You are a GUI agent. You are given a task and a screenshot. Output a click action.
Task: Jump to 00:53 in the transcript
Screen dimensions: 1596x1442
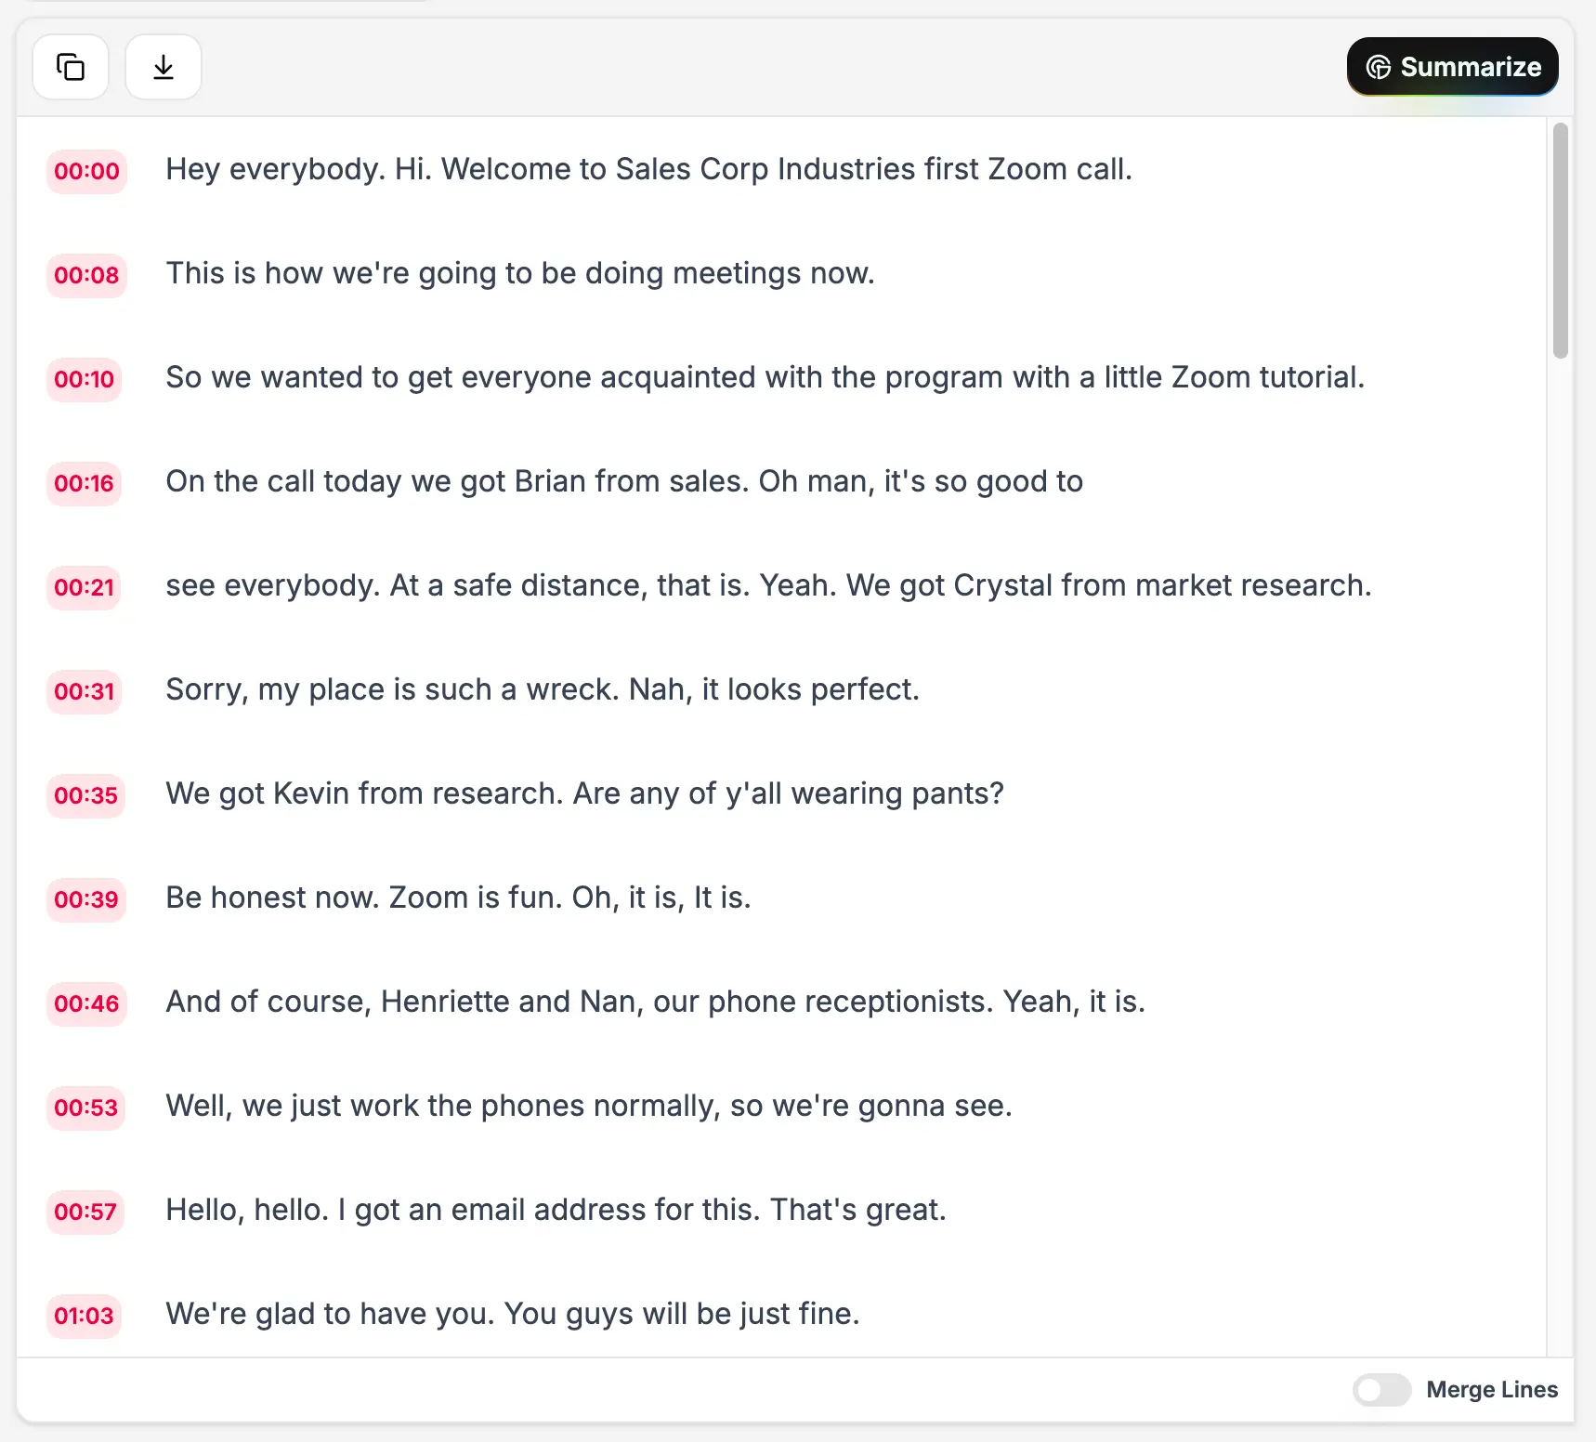pyautogui.click(x=85, y=1108)
